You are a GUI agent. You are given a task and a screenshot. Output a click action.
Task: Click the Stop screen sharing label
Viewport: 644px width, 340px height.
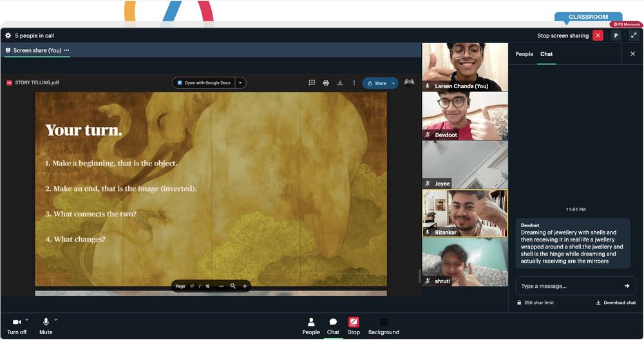(x=563, y=35)
